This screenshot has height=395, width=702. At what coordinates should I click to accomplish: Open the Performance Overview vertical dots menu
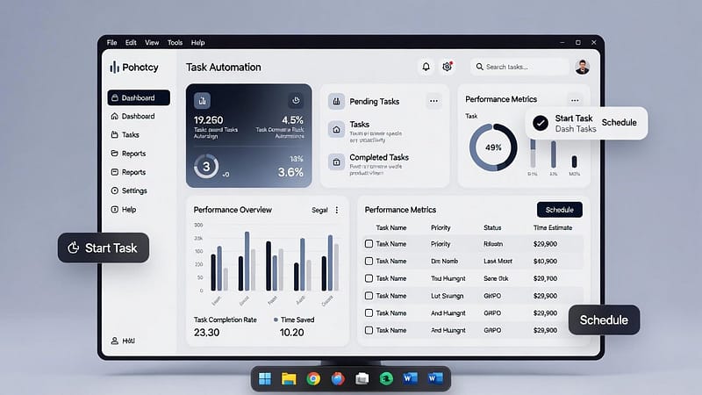337,210
